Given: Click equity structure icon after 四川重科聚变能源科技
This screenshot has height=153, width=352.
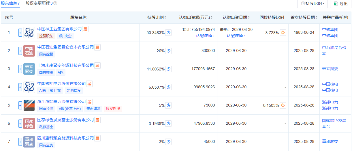Looking at the screenshot, I should coord(97,138).
